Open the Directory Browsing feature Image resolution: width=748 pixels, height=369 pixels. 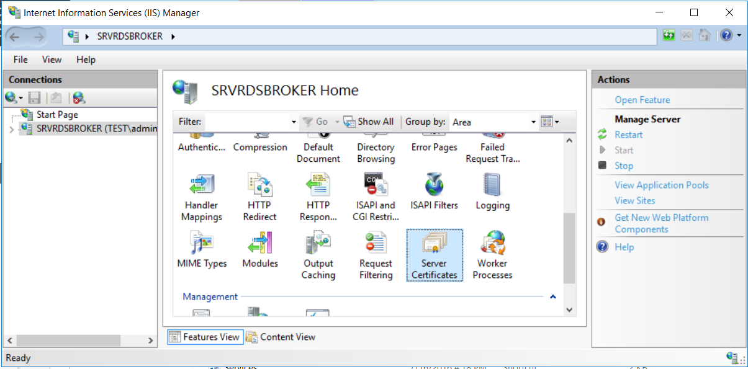point(376,149)
